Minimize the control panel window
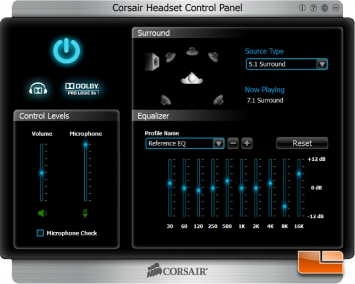Viewport: 355px width, 284px height. pyautogui.click(x=336, y=8)
